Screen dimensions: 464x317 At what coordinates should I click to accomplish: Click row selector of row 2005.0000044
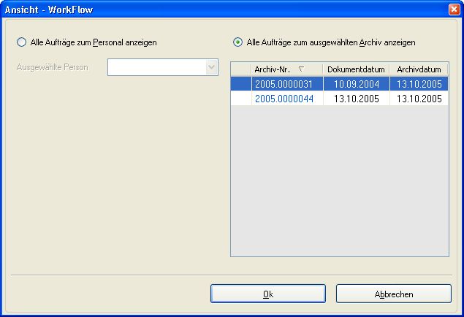[x=241, y=99]
